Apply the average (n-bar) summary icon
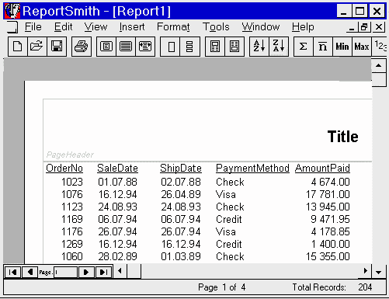This screenshot has height=299, width=389. click(323, 47)
